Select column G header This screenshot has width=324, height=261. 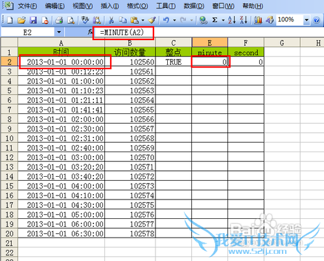282,43
